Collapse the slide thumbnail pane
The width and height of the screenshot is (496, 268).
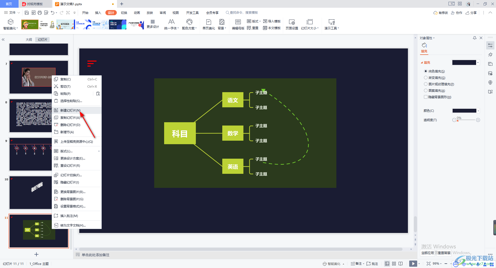[x=3, y=40]
